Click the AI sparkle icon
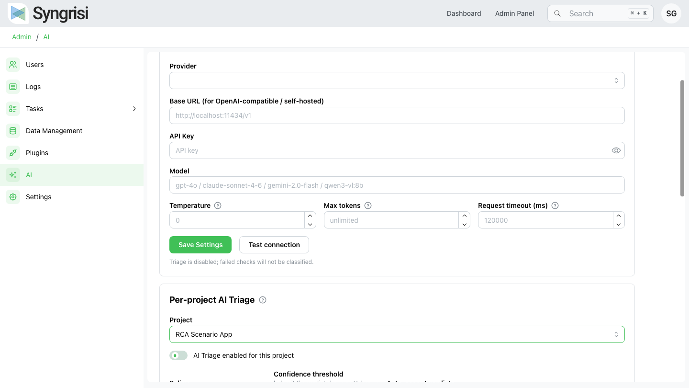Viewport: 689px width, 388px height. [13, 175]
